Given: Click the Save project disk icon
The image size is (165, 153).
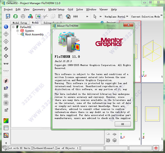Looking at the screenshot, I should (x=8, y=16).
